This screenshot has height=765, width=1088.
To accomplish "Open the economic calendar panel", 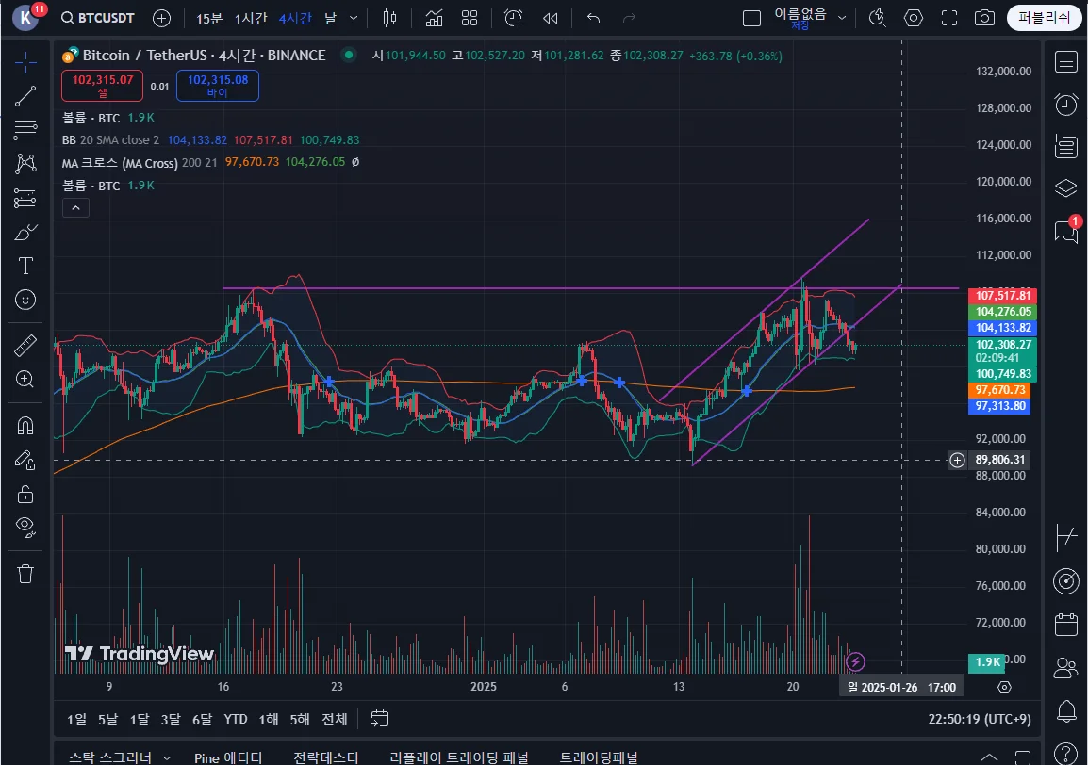I will click(x=1065, y=625).
